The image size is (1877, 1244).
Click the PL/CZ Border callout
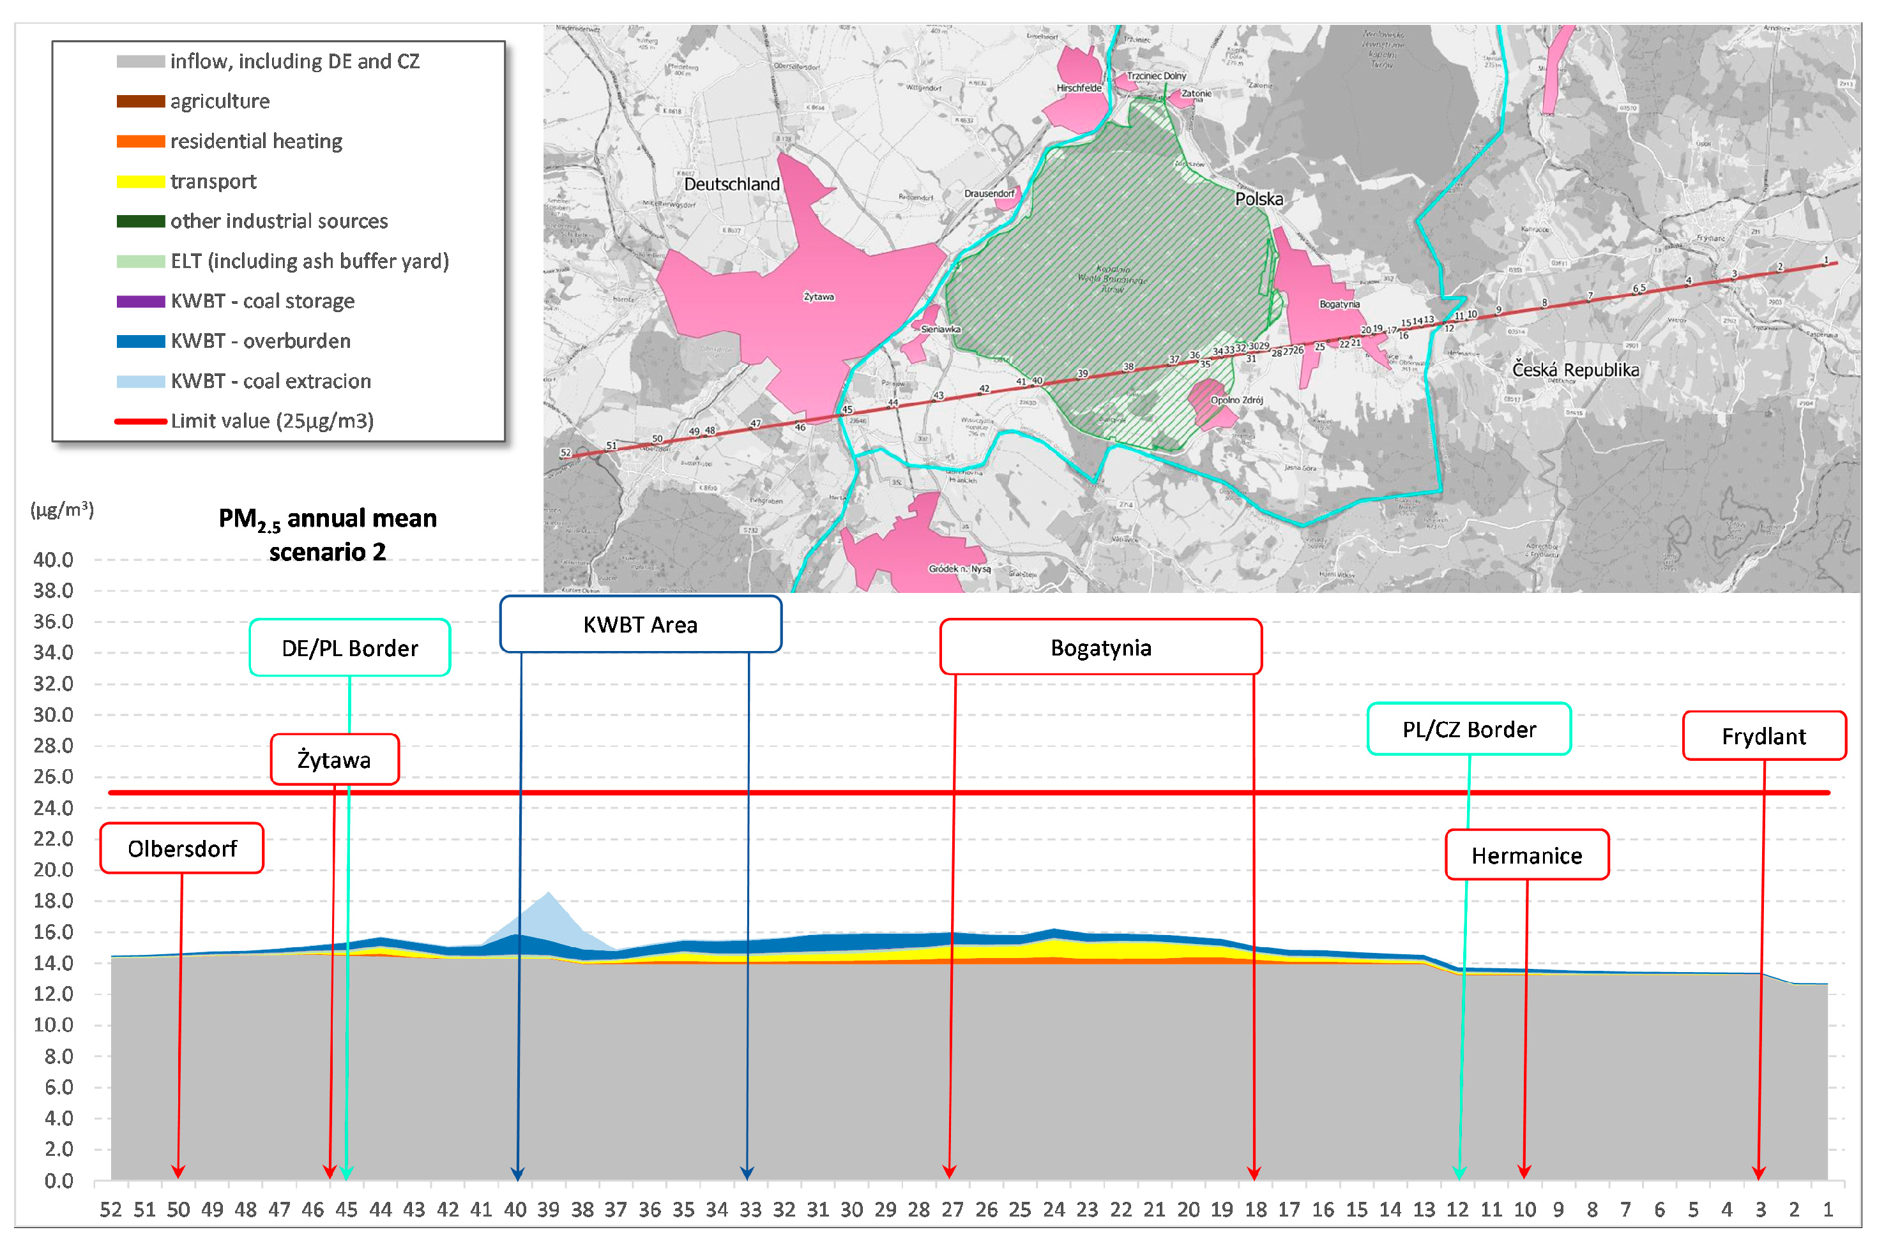[x=1468, y=729]
